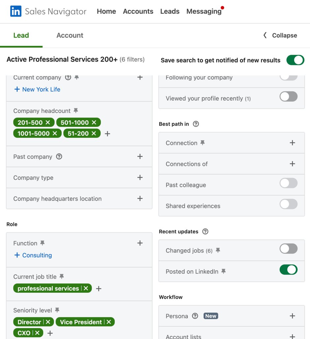Open Leads in top navigation
This screenshot has width=310, height=339.
click(170, 11)
